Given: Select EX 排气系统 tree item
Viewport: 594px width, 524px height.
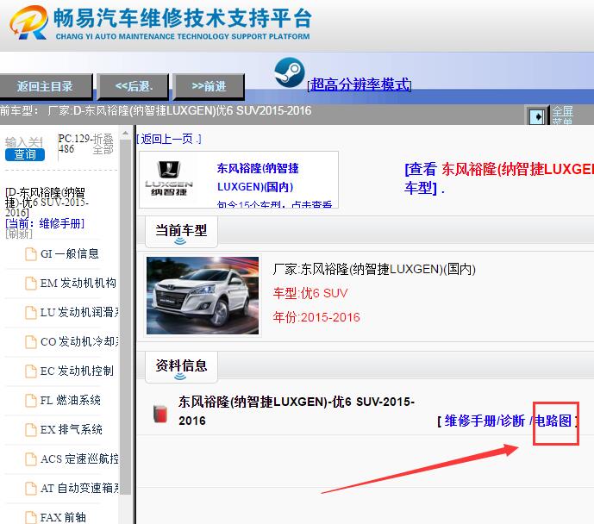Looking at the screenshot, I should pos(72,429).
